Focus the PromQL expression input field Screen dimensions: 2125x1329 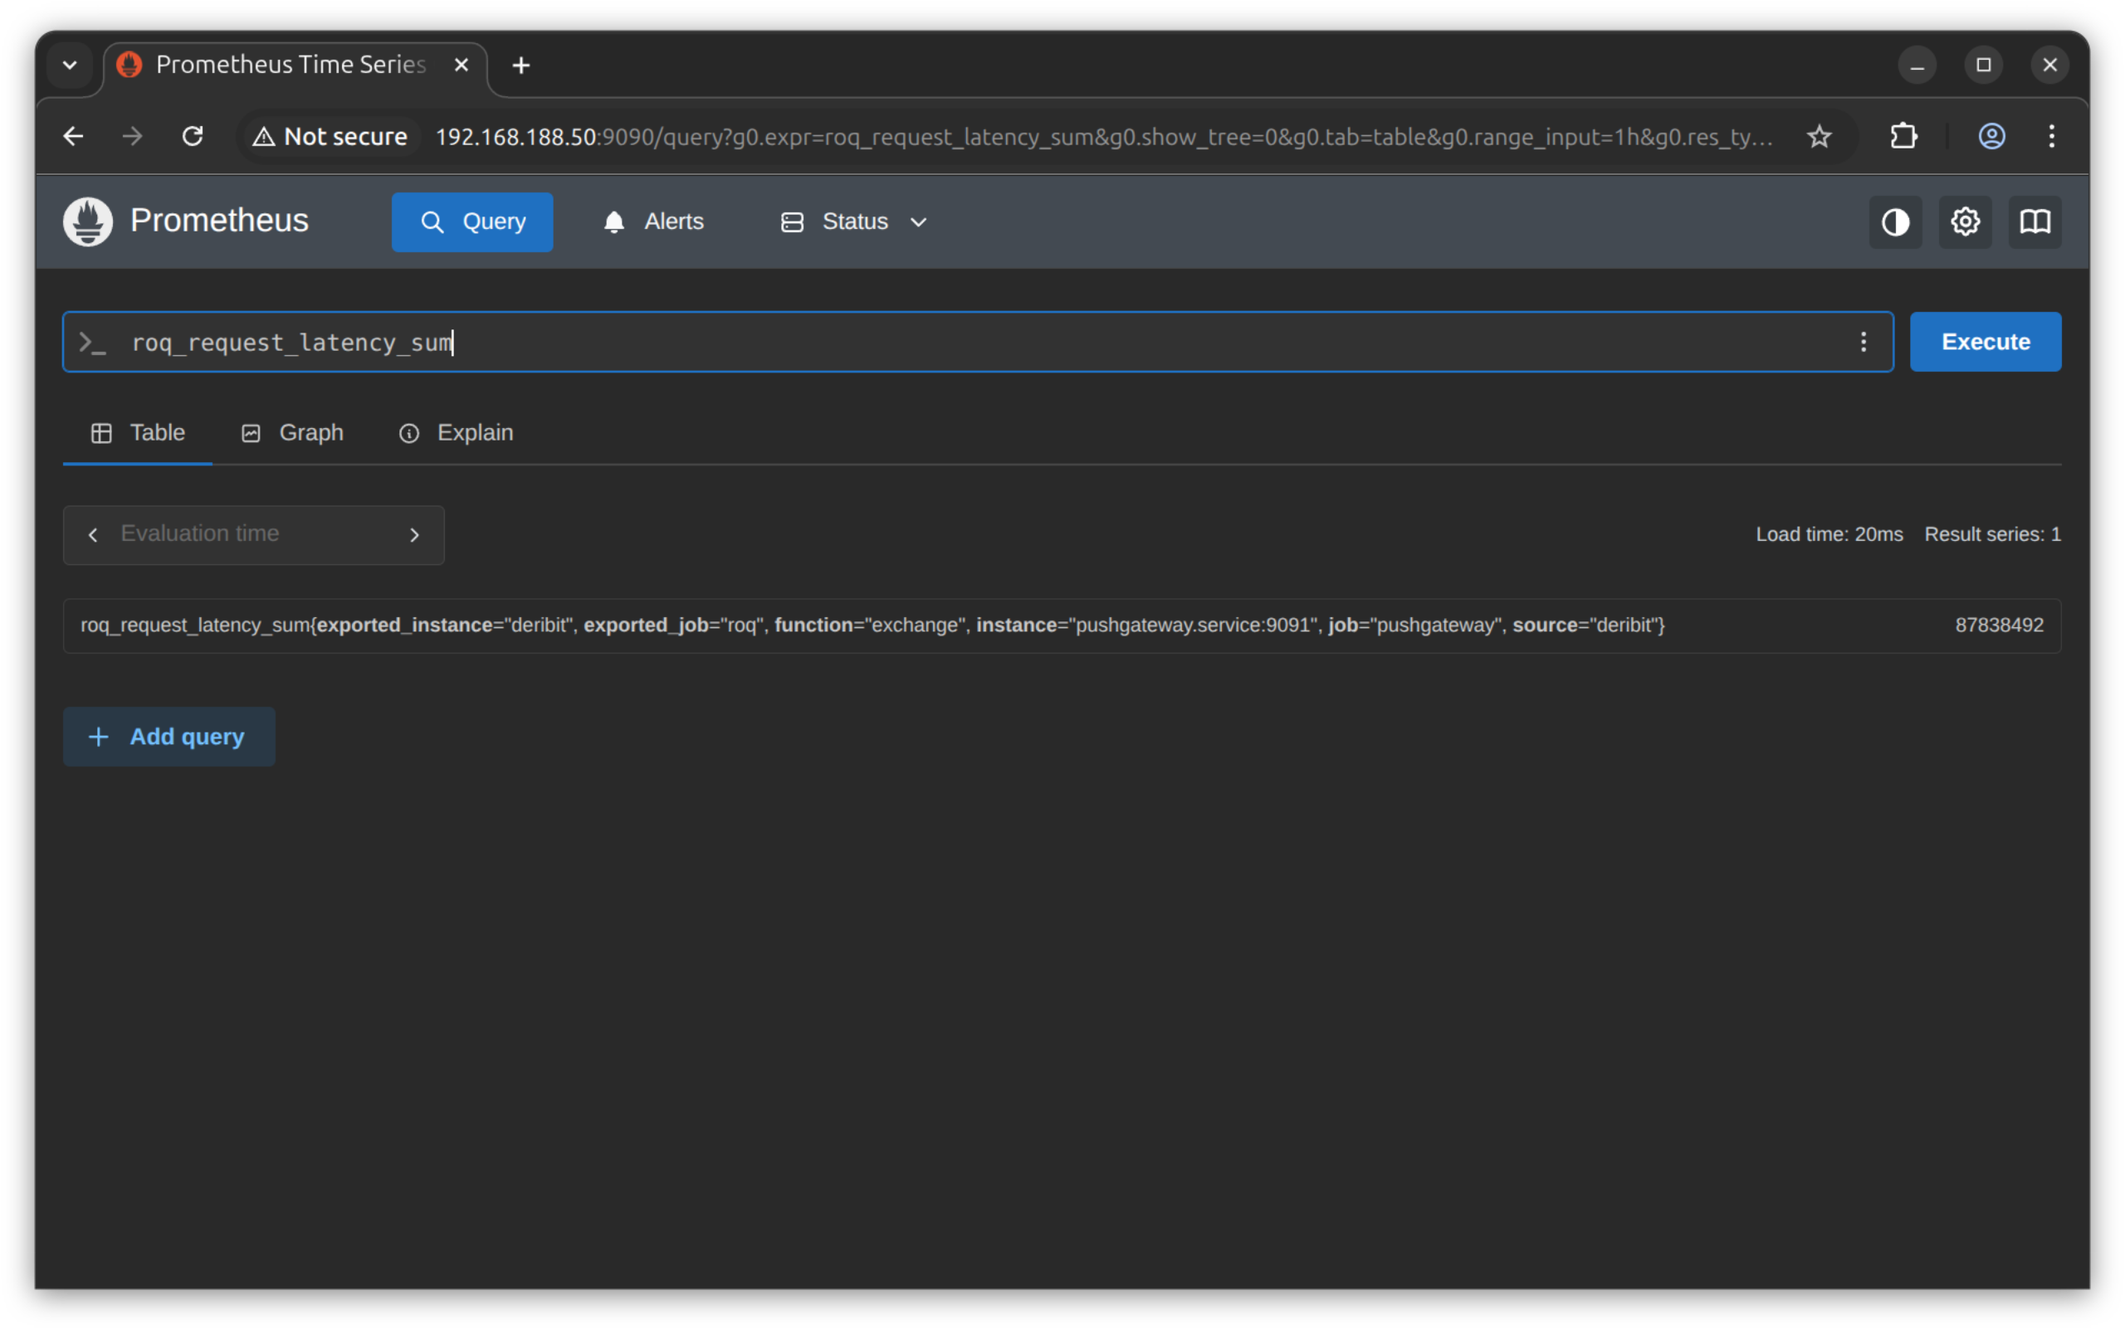[x=976, y=342]
